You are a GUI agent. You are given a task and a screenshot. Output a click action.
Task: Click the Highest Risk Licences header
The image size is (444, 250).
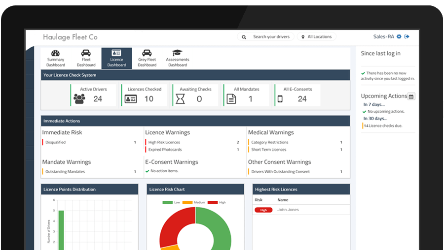click(301, 189)
